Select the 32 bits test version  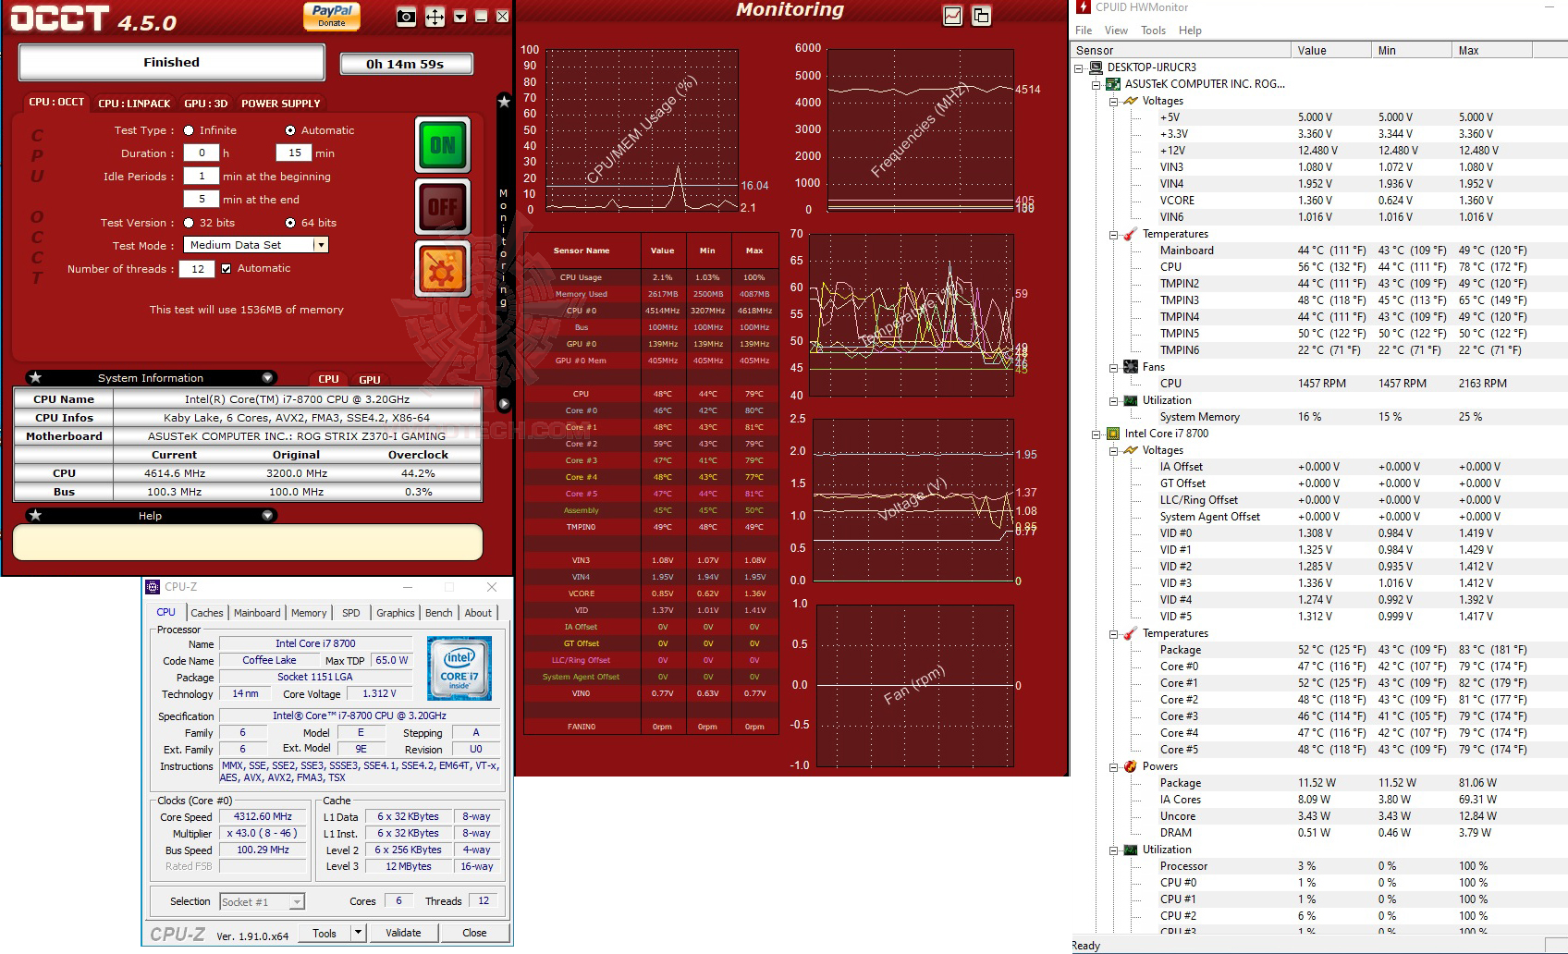[x=189, y=223]
